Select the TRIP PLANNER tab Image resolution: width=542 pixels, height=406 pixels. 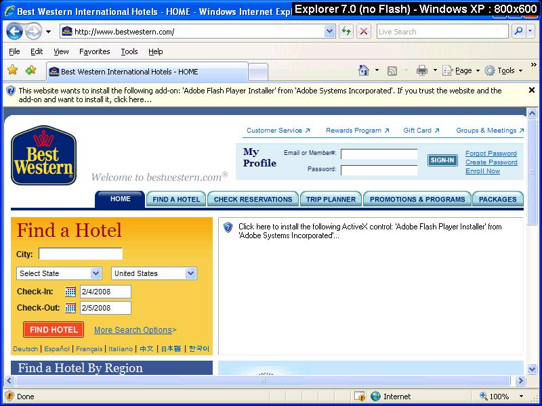331,199
